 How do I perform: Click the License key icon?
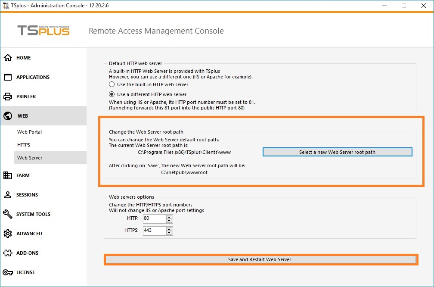[x=8, y=273]
